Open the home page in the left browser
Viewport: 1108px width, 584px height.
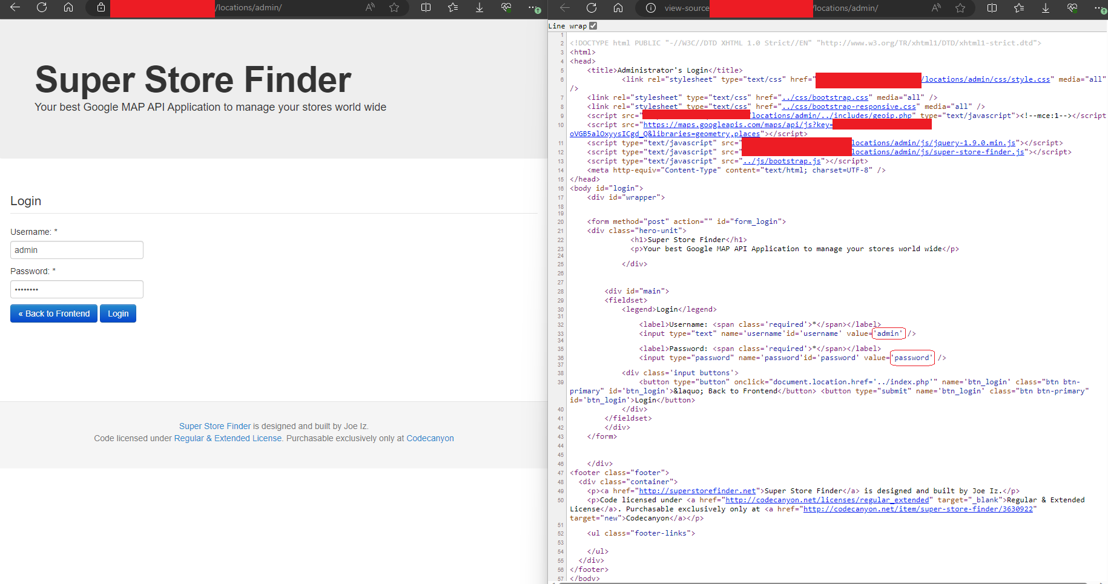click(68, 7)
